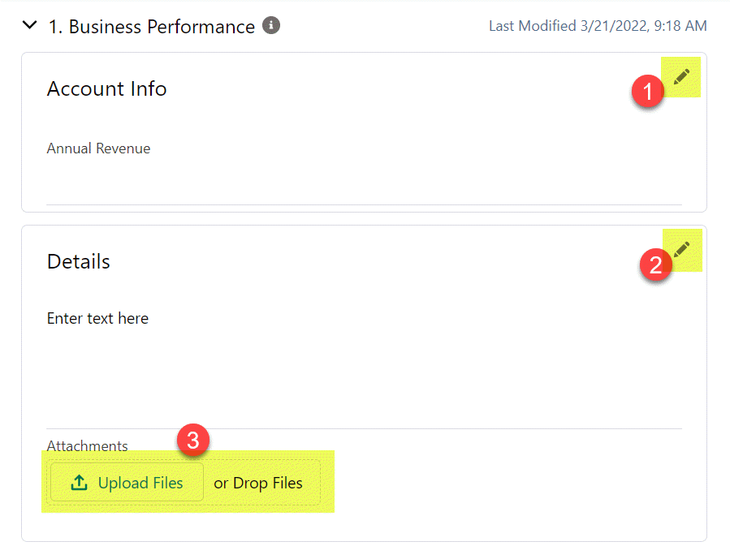Click the 'or Drop Files' zone
730x546 pixels.
pos(258,483)
